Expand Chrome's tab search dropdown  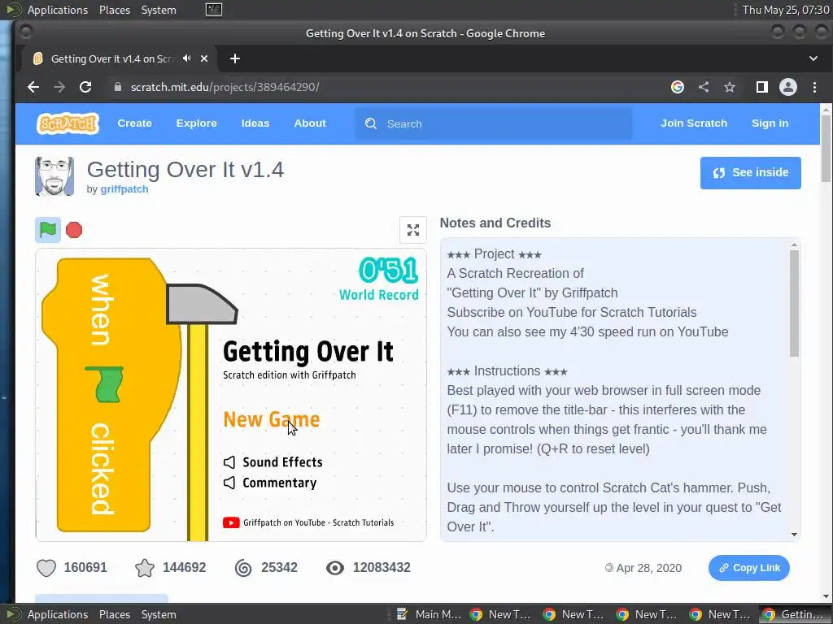point(813,58)
